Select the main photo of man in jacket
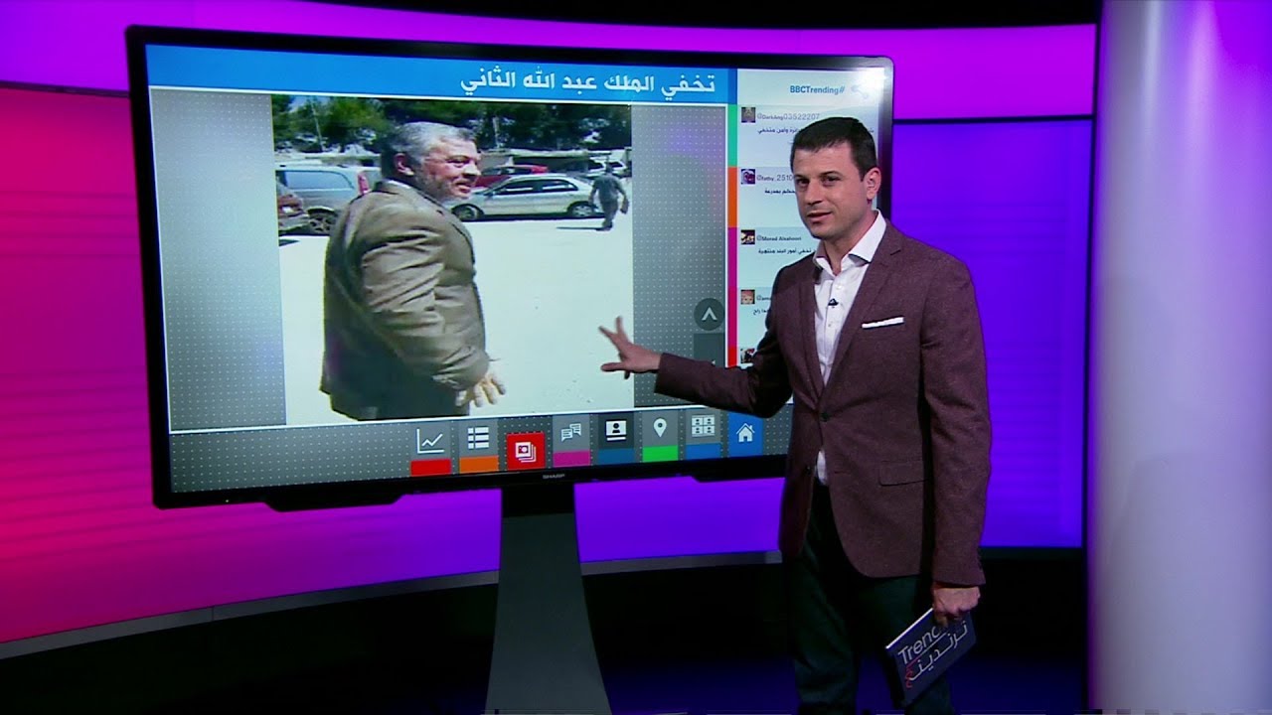This screenshot has width=1272, height=715. (452, 258)
